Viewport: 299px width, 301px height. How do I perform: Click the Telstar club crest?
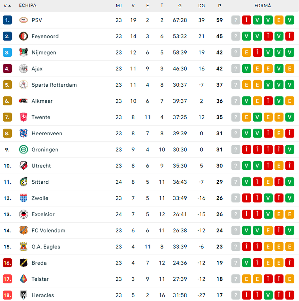coord(24,279)
